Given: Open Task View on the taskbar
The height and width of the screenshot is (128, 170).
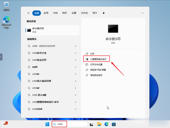Looking at the screenshot, I should tap(91, 124).
